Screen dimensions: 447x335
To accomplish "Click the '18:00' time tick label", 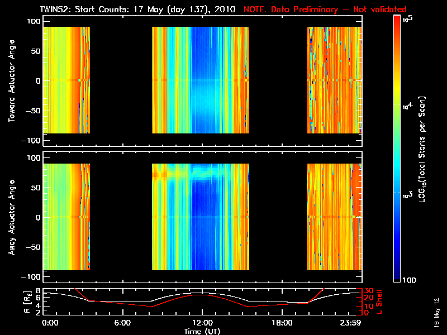I will pyautogui.click(x=282, y=323).
